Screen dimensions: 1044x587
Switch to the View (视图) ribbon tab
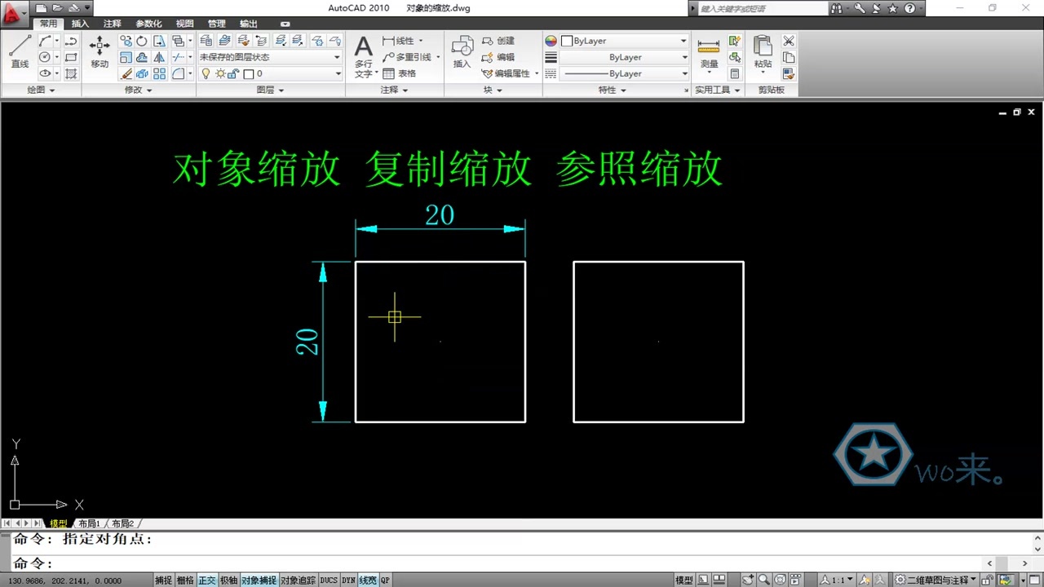click(x=185, y=24)
